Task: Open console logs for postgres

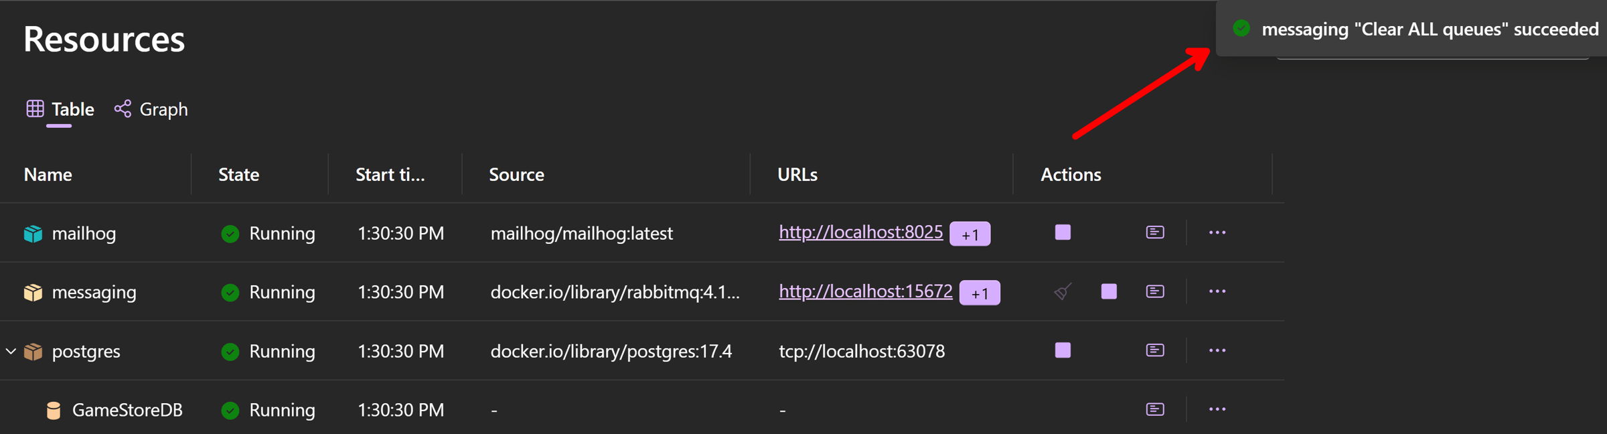Action: click(1155, 350)
